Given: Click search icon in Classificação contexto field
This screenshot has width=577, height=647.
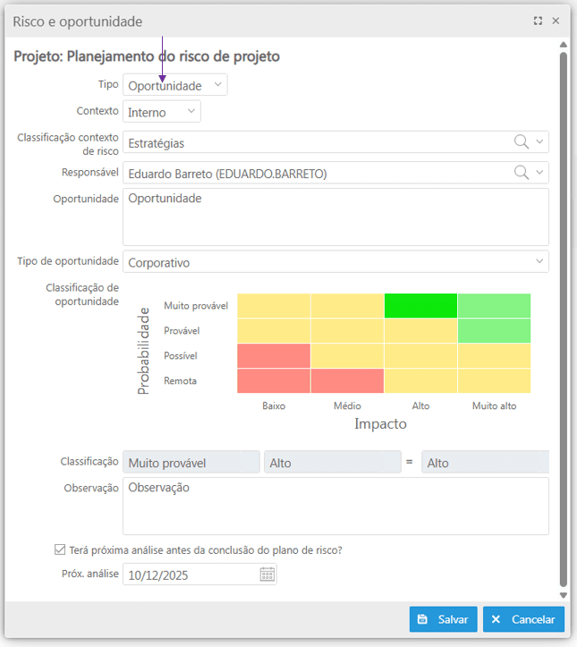Looking at the screenshot, I should coord(521,141).
